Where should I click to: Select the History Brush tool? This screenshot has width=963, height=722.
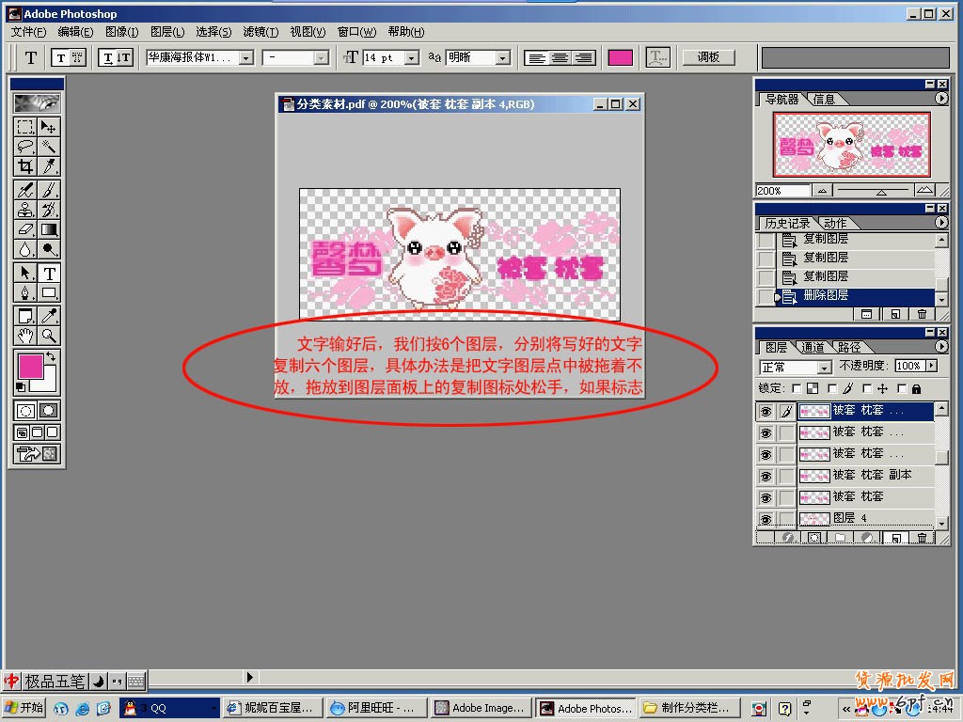(x=49, y=210)
